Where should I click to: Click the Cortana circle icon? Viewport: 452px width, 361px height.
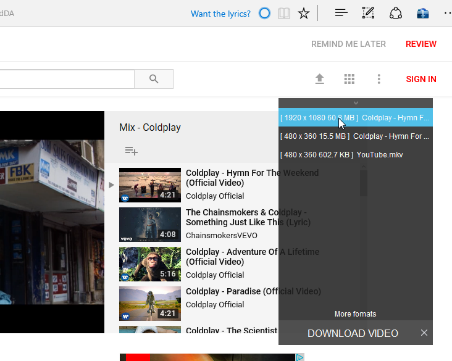(264, 13)
